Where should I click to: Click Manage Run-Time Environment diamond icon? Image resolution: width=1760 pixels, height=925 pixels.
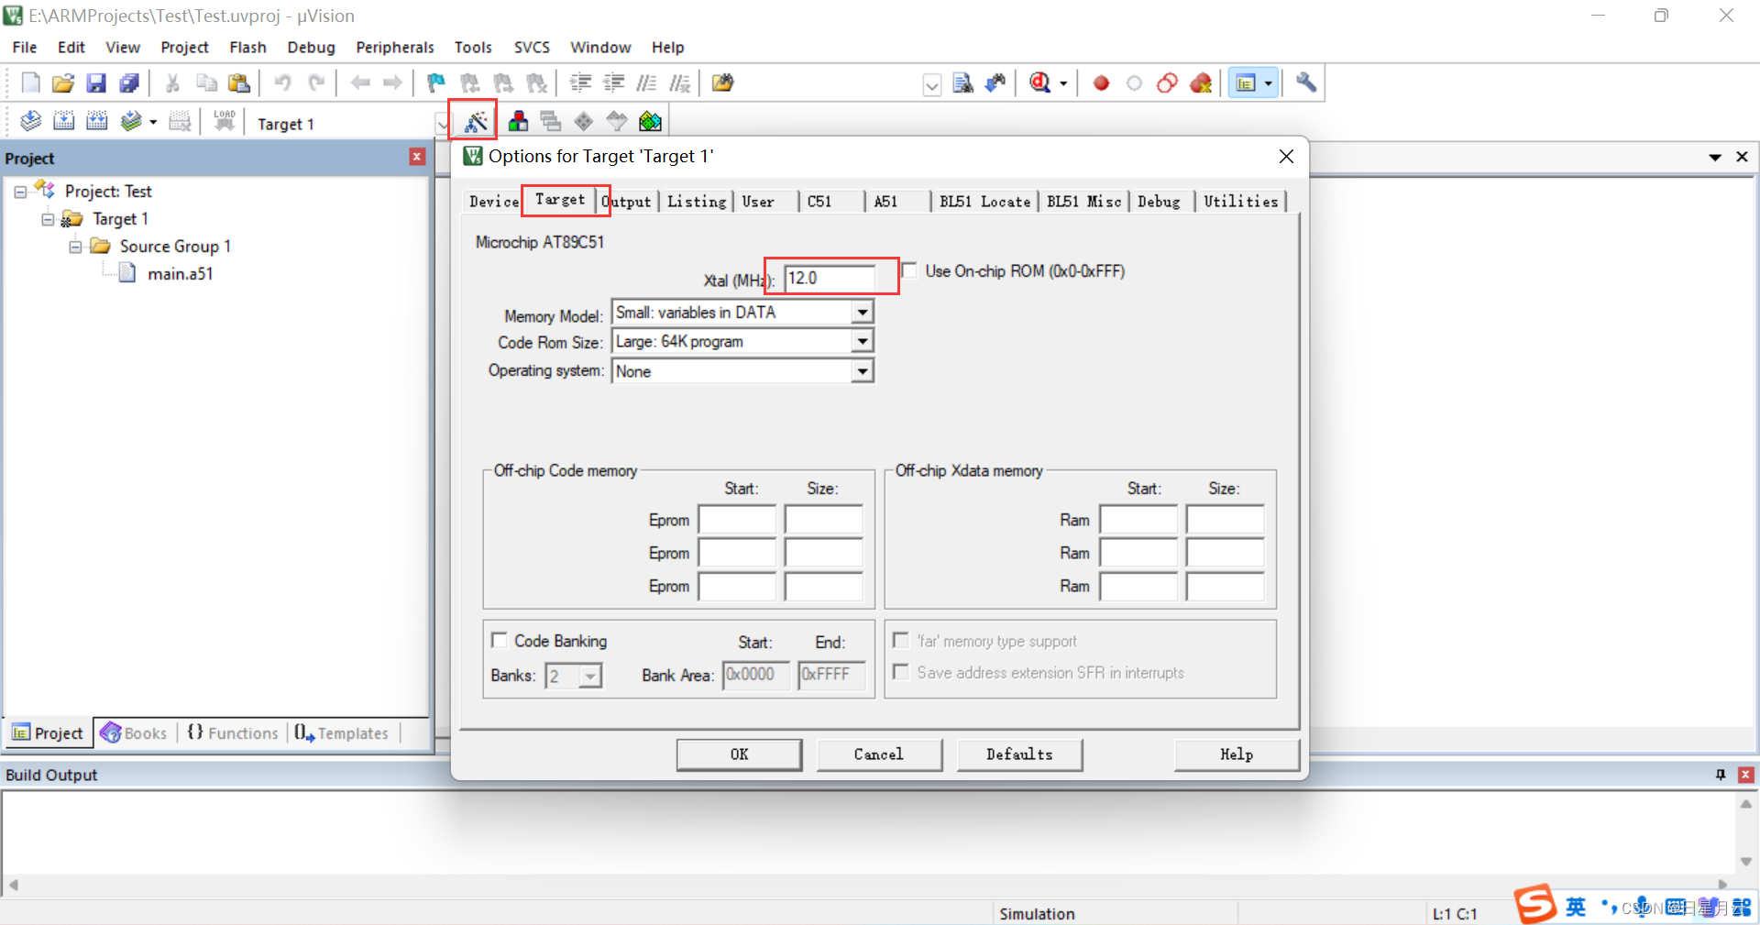pyautogui.click(x=584, y=121)
